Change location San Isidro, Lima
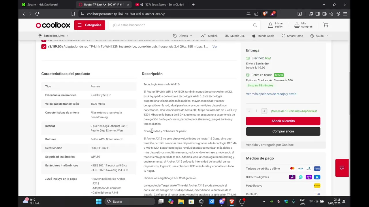369x207 pixels. pos(53,36)
